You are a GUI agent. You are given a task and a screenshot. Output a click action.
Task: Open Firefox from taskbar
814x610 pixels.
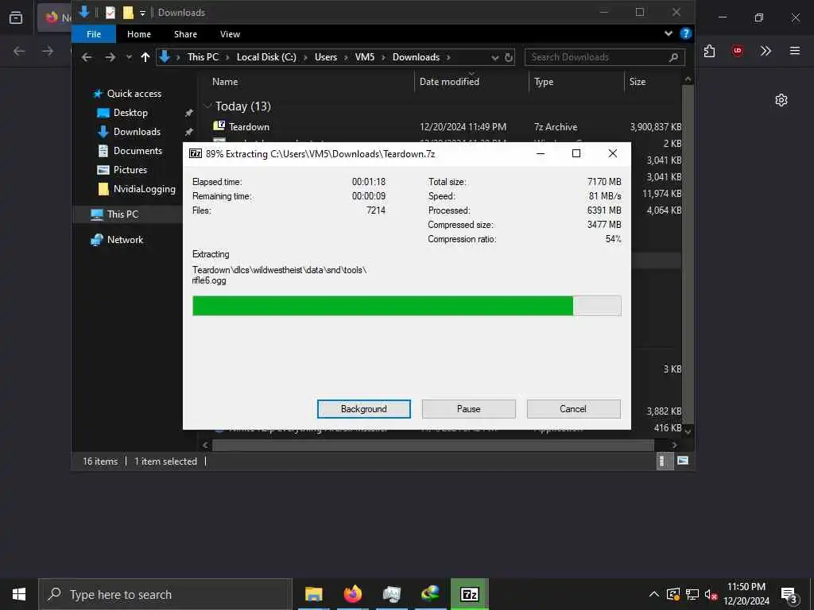click(352, 594)
